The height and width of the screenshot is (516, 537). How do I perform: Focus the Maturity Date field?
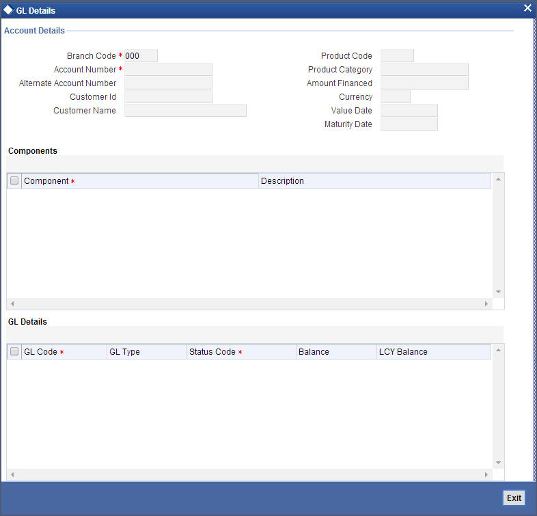pyautogui.click(x=409, y=124)
